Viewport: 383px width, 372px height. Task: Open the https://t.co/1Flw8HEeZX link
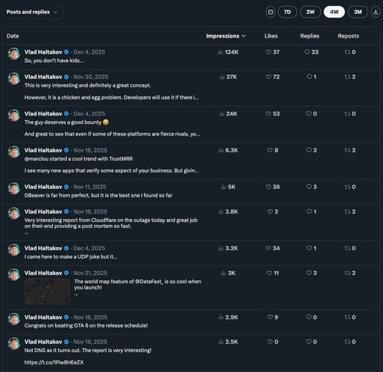54,362
